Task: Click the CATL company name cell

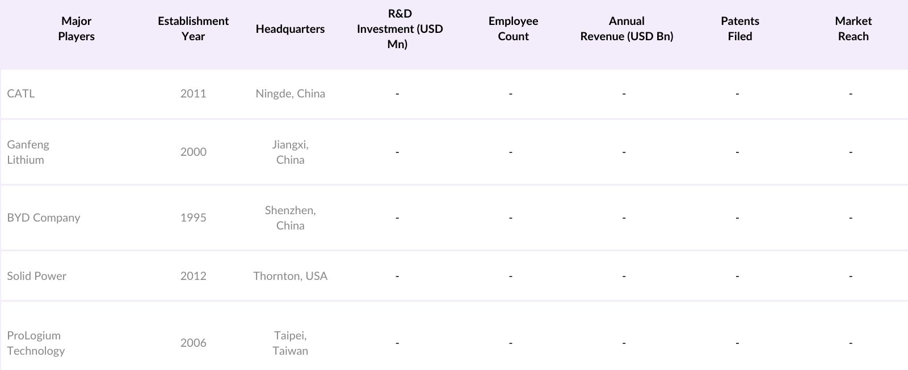Action: [x=21, y=93]
